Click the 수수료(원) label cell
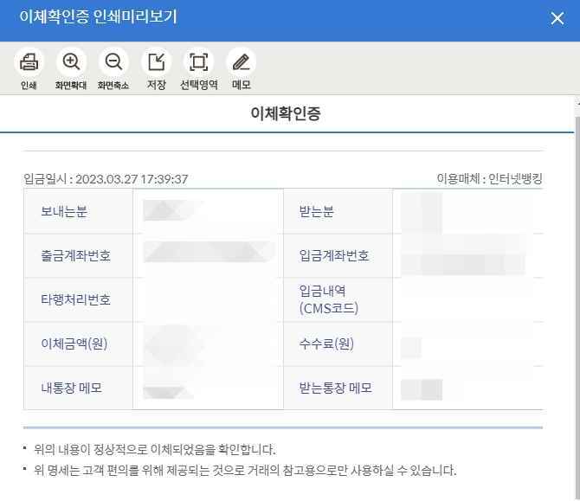The image size is (580, 501). (x=338, y=344)
